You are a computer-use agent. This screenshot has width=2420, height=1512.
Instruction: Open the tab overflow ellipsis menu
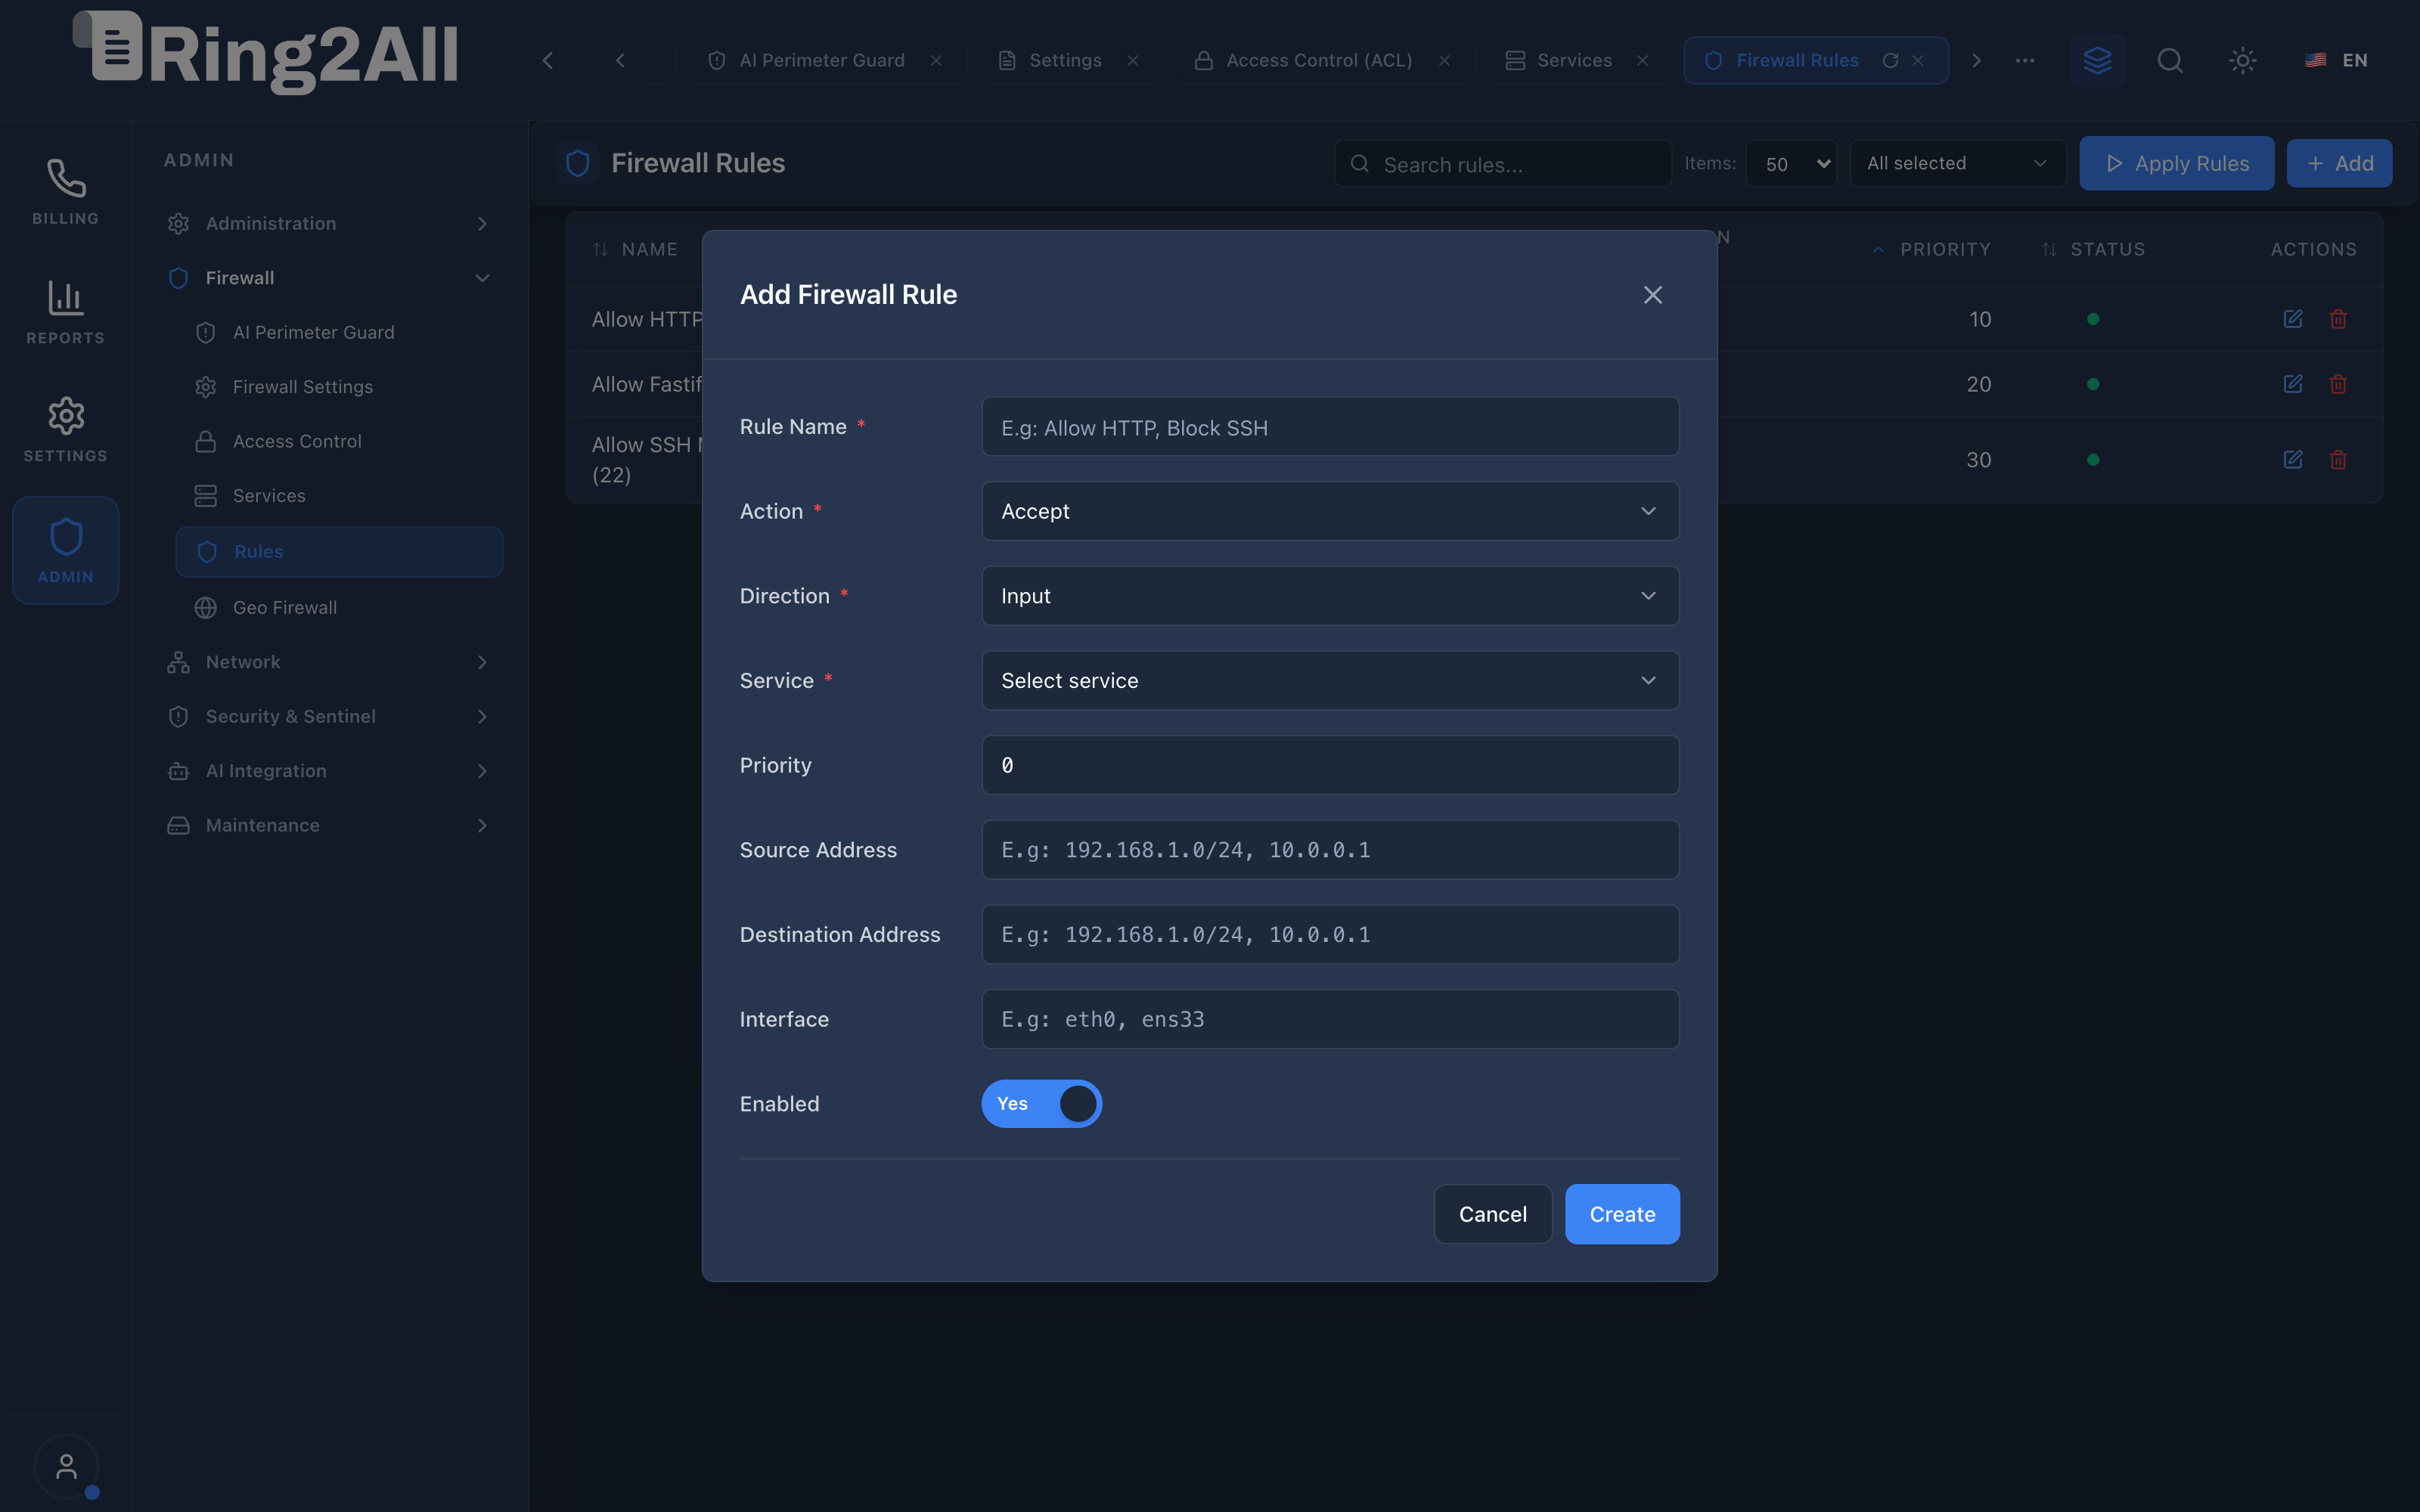click(x=2025, y=60)
